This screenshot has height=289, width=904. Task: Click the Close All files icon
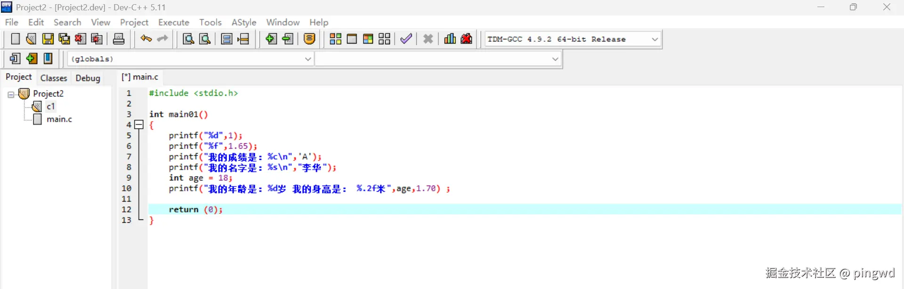coord(97,39)
